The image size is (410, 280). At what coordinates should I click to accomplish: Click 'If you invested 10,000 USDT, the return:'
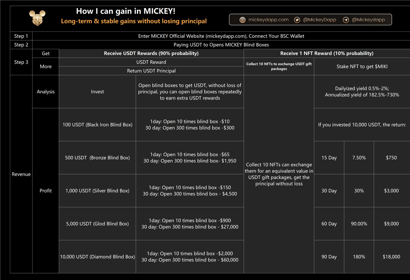(362, 125)
